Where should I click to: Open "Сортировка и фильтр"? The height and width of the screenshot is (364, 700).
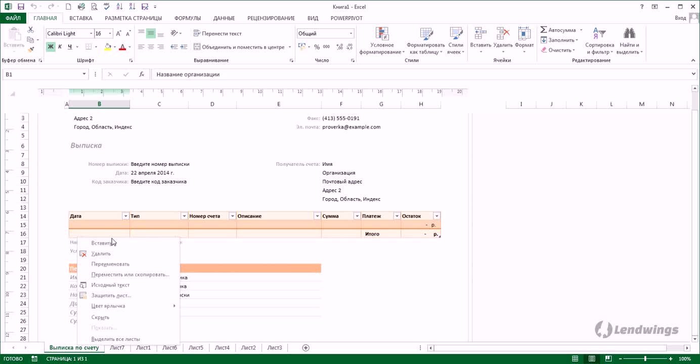(599, 41)
